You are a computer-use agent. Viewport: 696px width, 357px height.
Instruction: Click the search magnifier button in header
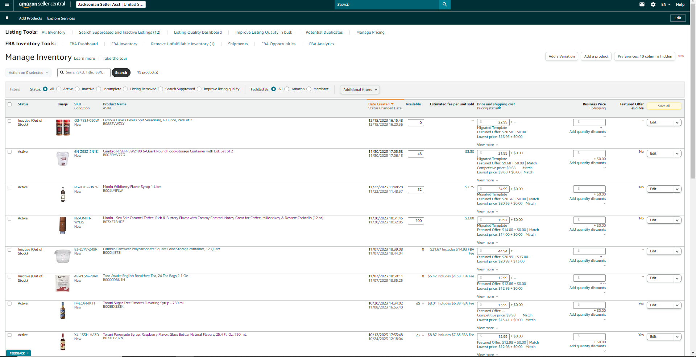(x=444, y=4)
